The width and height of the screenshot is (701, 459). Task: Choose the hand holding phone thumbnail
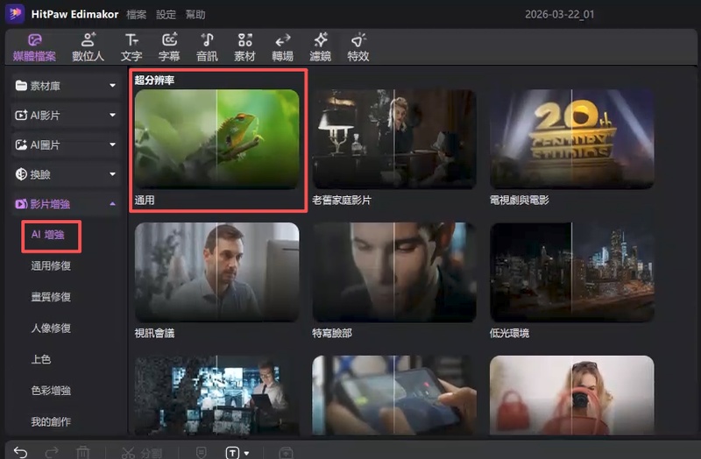[x=394, y=395]
